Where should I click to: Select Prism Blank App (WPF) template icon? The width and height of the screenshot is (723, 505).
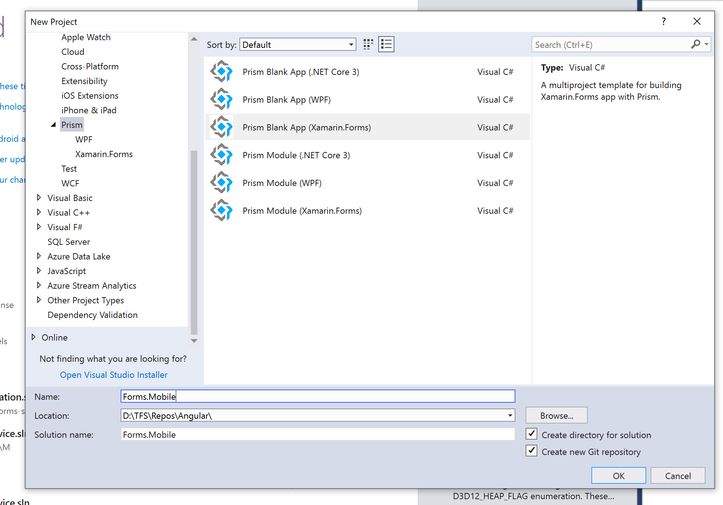tap(222, 99)
